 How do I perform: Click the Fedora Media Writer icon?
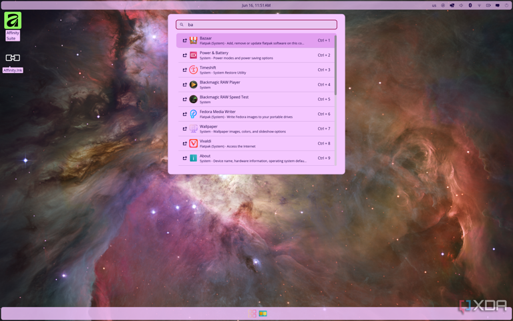click(193, 114)
